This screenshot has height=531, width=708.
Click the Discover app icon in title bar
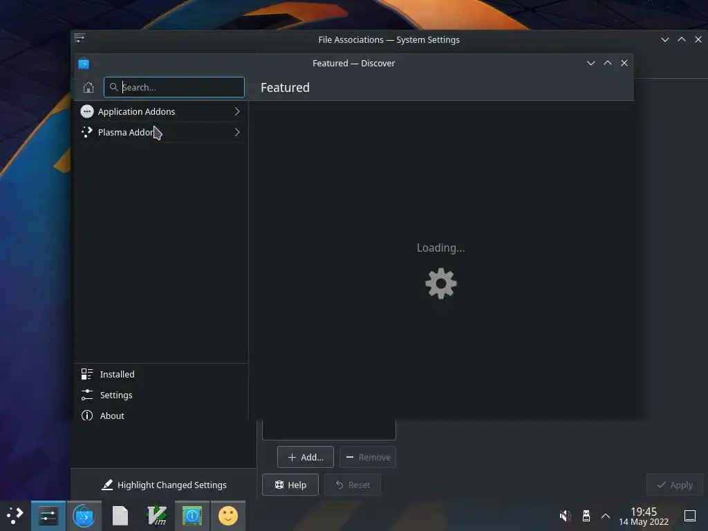84,64
